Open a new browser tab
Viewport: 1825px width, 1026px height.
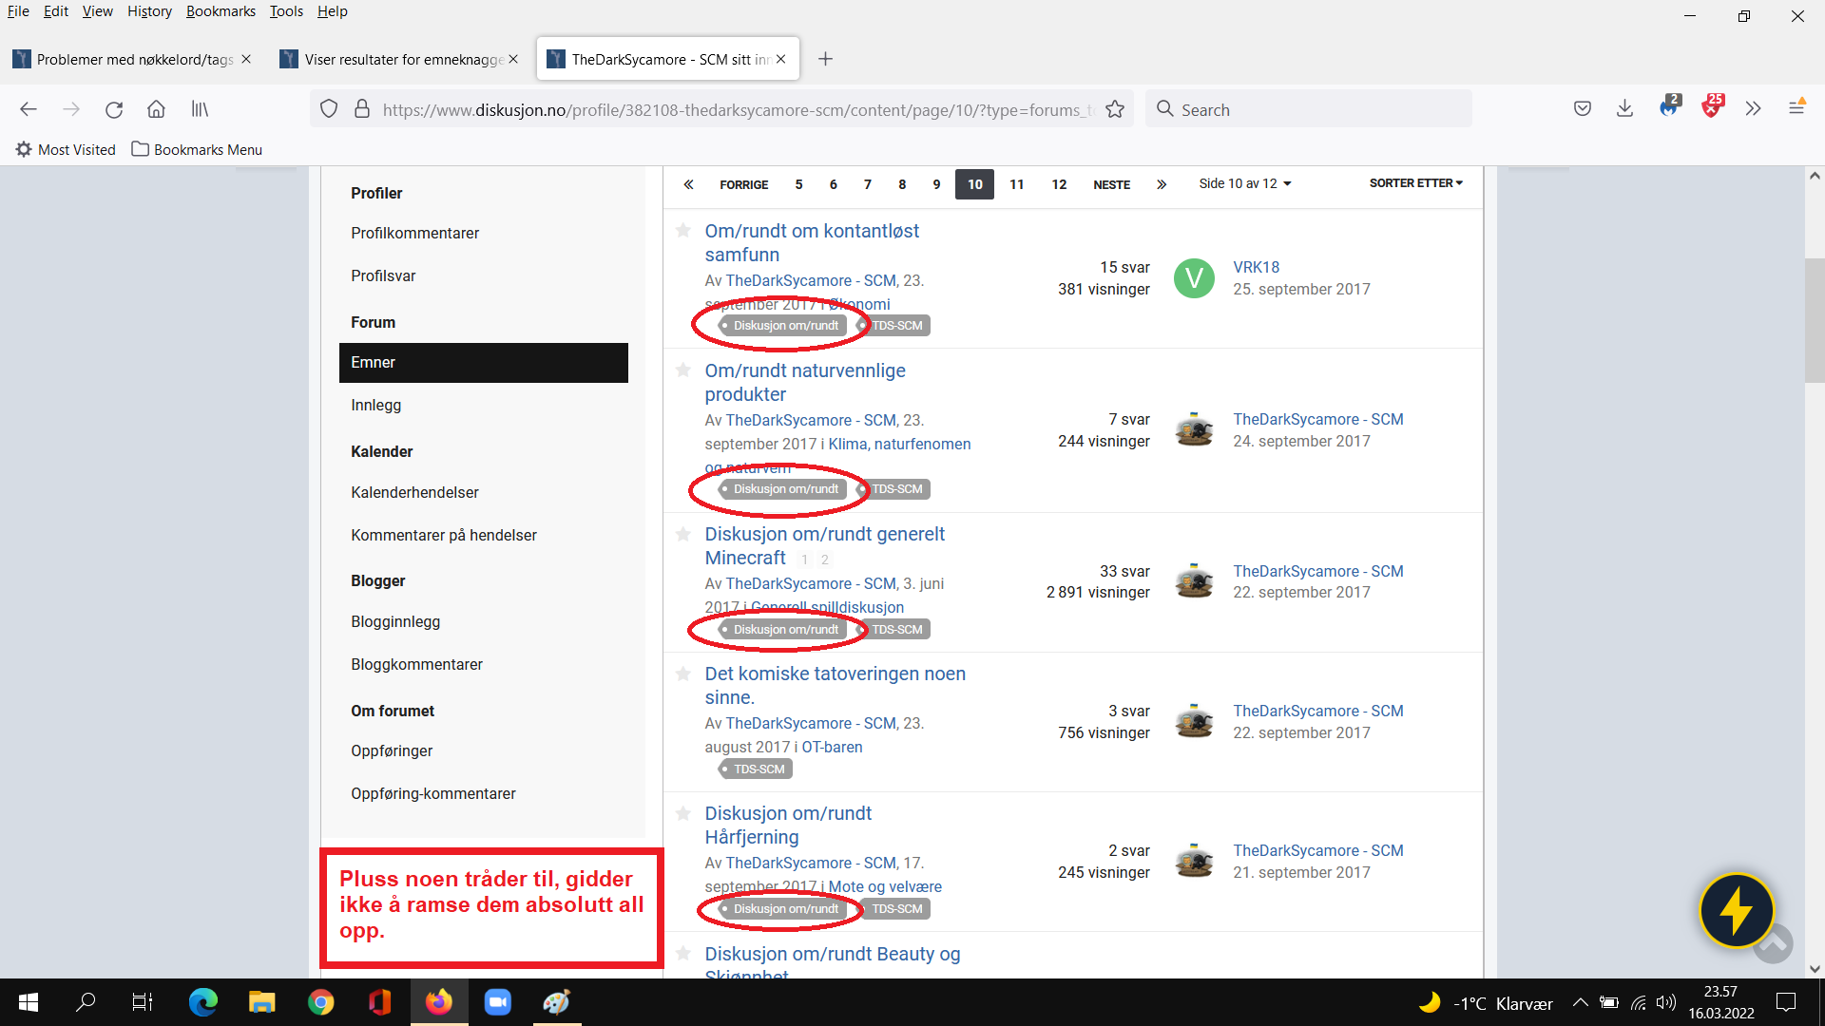coord(825,59)
